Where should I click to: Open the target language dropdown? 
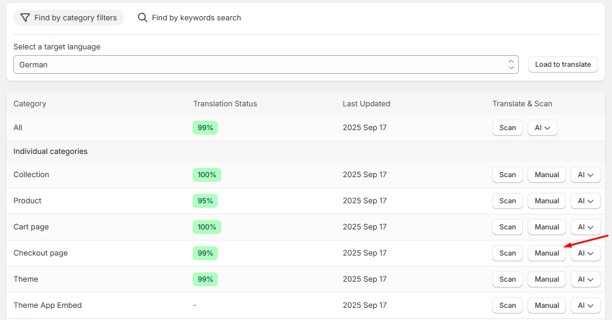(266, 64)
